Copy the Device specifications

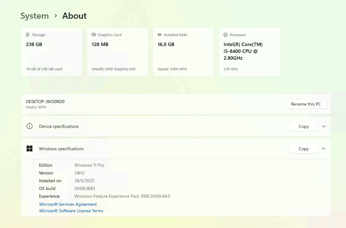click(x=304, y=126)
